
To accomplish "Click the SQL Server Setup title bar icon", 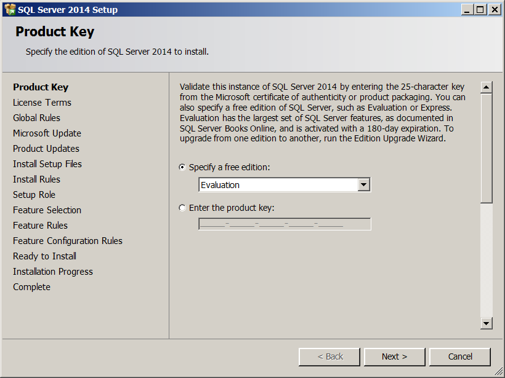I will 10,9.
